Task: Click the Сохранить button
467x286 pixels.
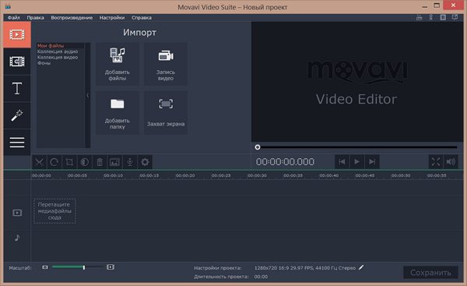Action: (x=430, y=272)
